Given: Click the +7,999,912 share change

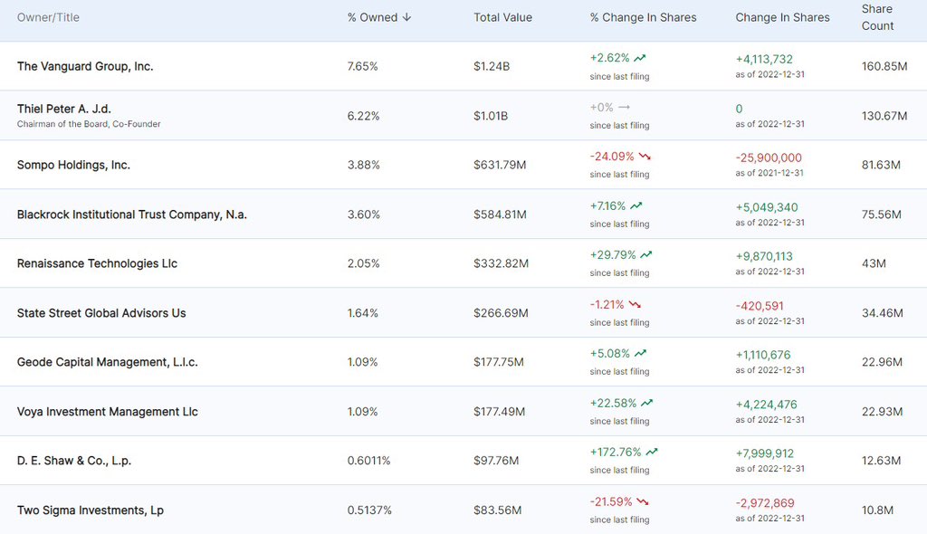Looking at the screenshot, I should click(764, 453).
